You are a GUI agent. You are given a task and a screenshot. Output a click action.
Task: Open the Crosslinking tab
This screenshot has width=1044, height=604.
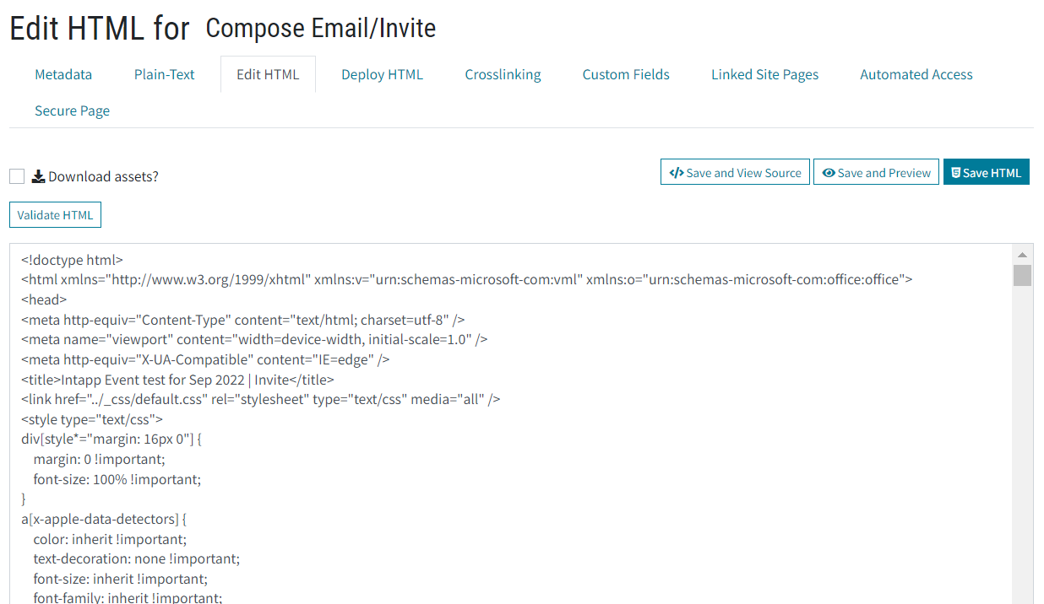503,74
